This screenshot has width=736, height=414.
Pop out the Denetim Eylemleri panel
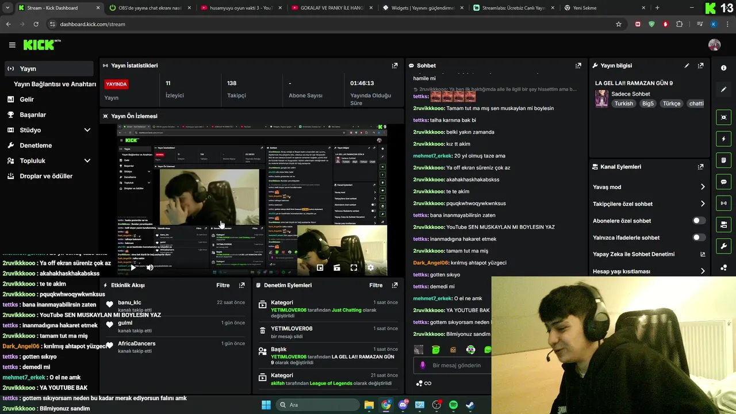pyautogui.click(x=394, y=285)
